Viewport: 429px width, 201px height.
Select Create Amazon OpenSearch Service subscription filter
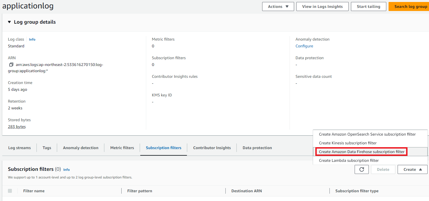tap(367, 134)
